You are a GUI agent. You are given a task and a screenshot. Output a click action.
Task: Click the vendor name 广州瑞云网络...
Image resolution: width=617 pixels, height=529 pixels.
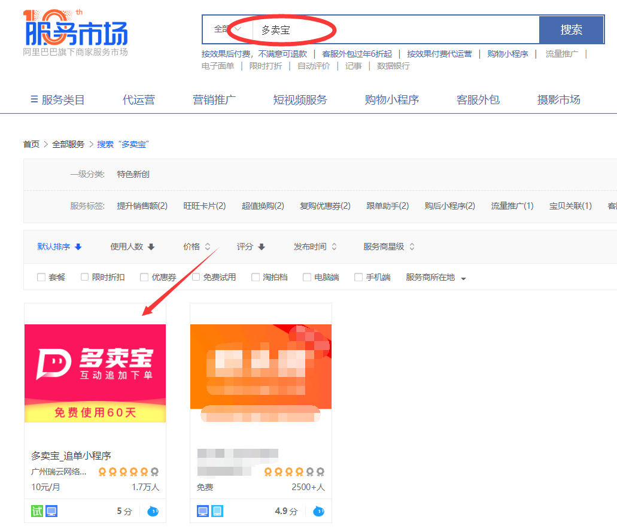[59, 472]
